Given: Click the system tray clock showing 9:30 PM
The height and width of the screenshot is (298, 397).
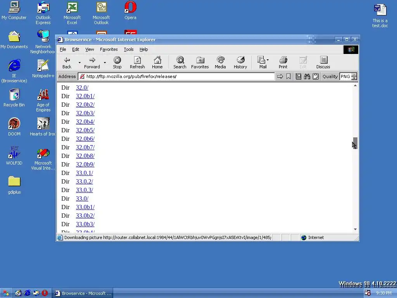Looking at the screenshot, I should pyautogui.click(x=383, y=293).
